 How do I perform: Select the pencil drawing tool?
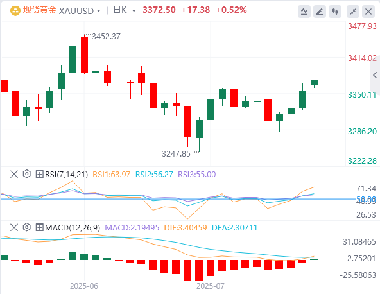[320, 12]
